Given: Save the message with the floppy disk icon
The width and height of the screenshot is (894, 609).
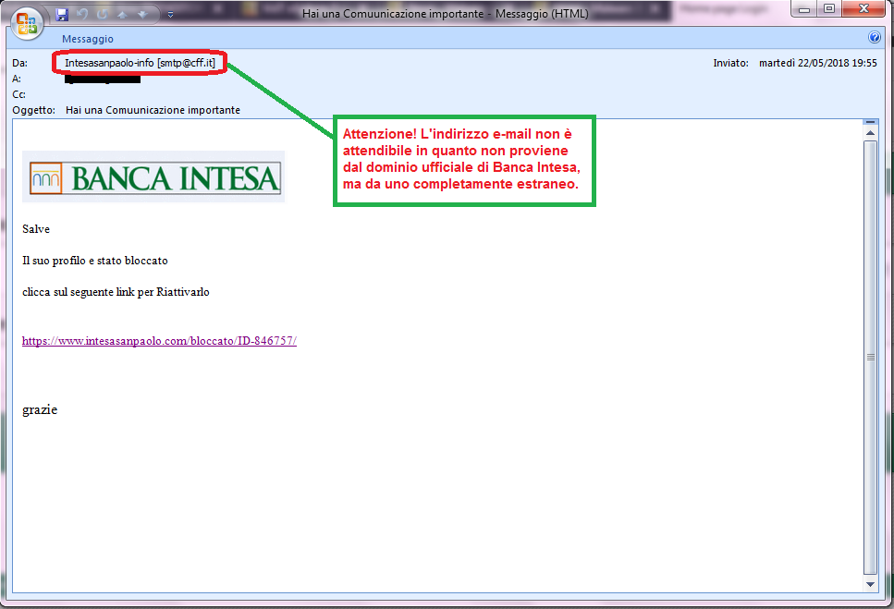Looking at the screenshot, I should click(x=62, y=14).
